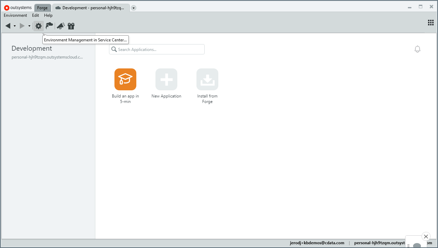Click the gift icon for new features
Image resolution: width=438 pixels, height=248 pixels.
click(71, 26)
